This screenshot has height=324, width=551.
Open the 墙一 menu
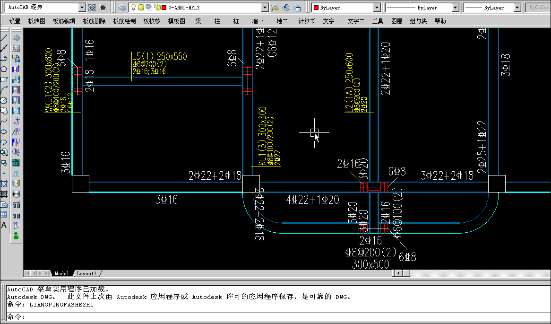point(258,21)
